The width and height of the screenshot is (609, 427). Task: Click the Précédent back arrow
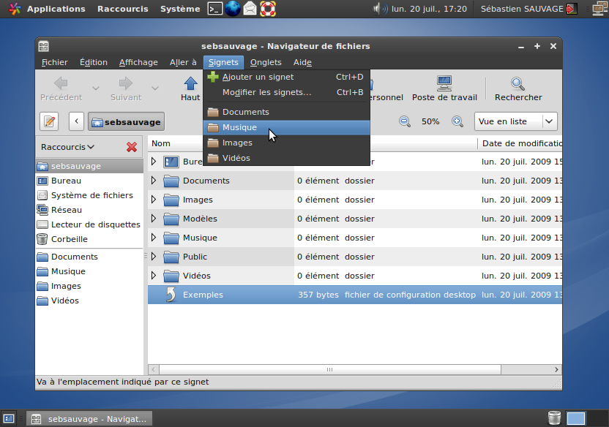[x=61, y=83]
